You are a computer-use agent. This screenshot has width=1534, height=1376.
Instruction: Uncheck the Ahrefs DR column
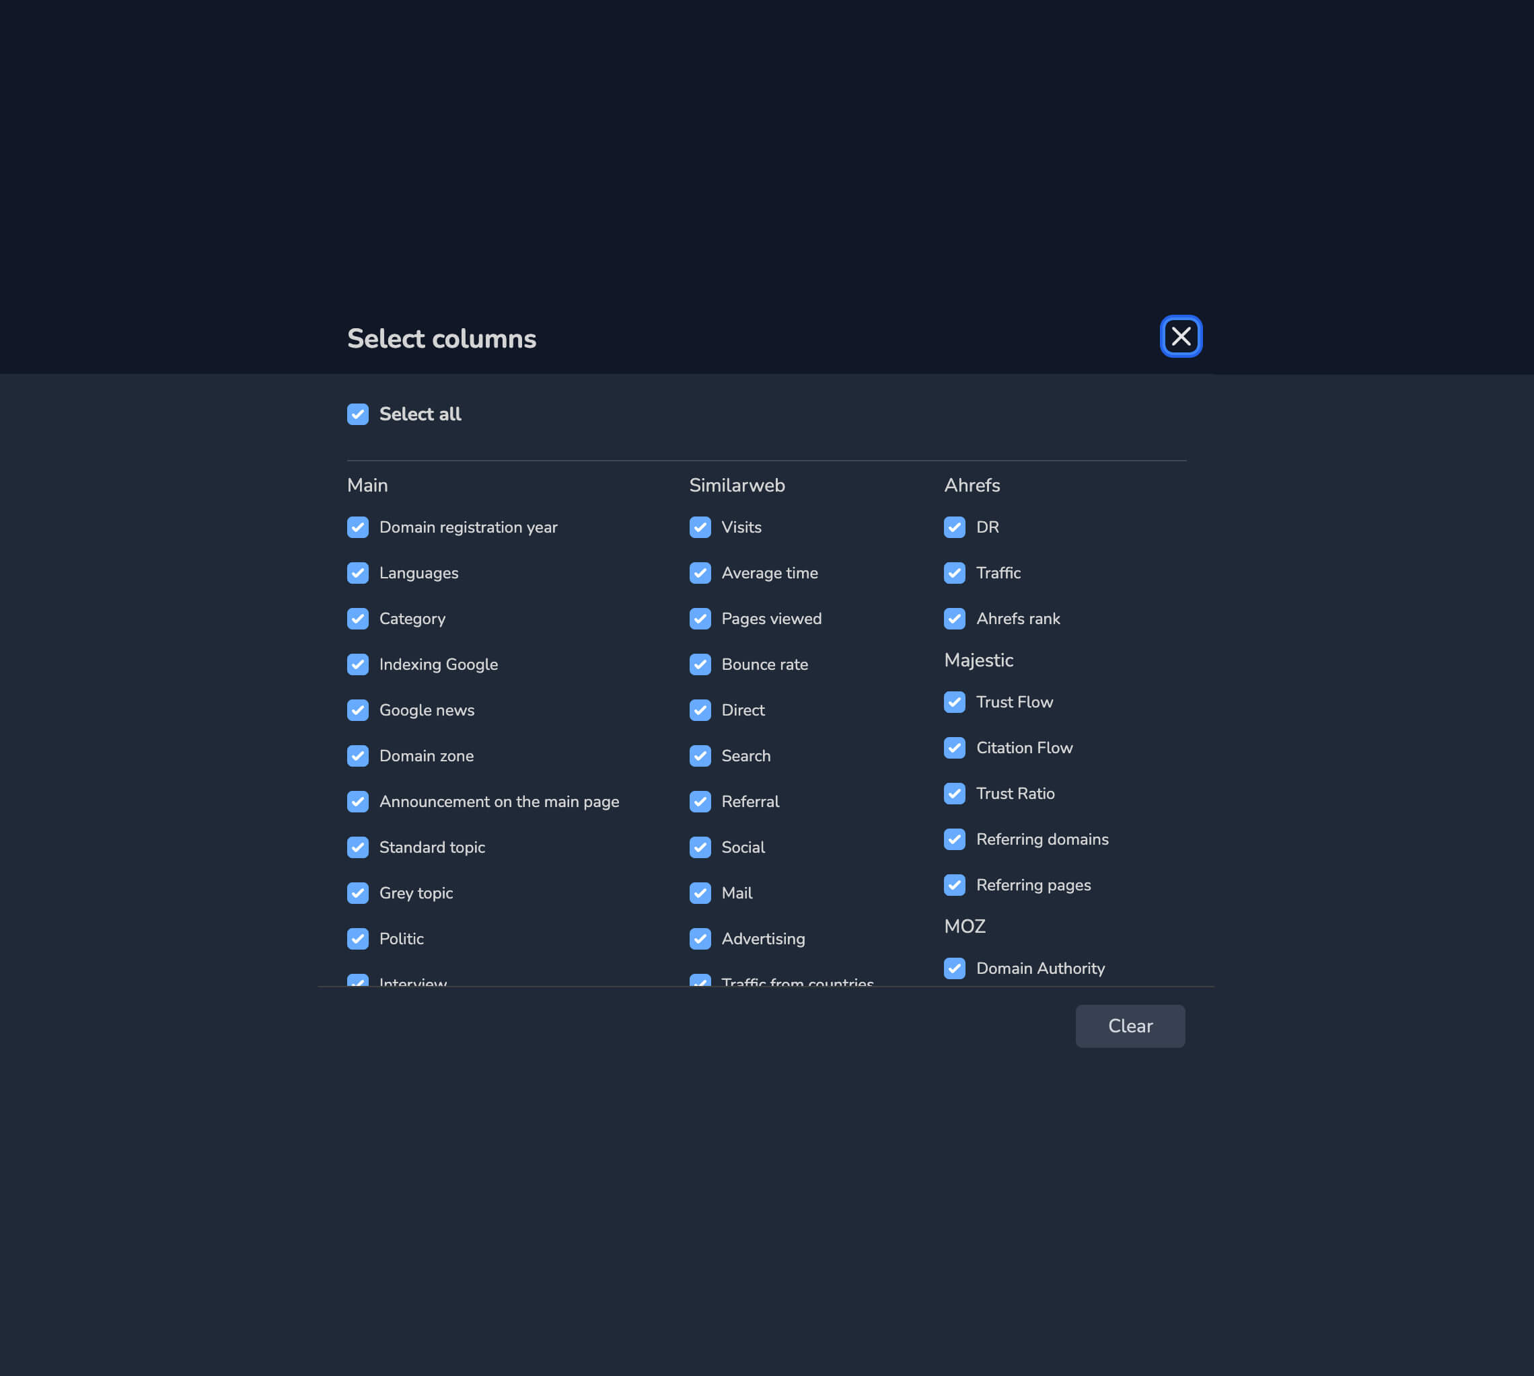click(955, 527)
